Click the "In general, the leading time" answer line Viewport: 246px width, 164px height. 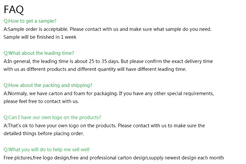[x=108, y=61]
